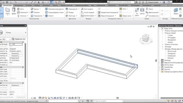Select the Импост (Mullion) tool

(49, 16)
